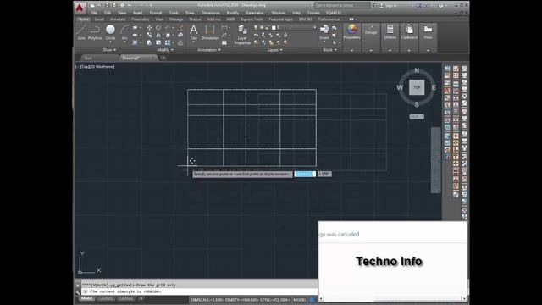Open the YQARCH menu
Viewport: 542px width, 305px height.
point(333,13)
